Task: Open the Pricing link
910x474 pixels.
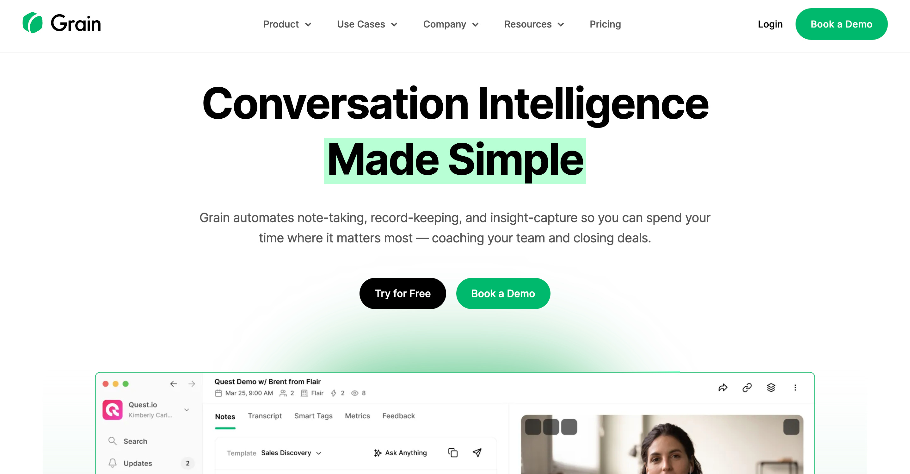Action: pos(605,24)
